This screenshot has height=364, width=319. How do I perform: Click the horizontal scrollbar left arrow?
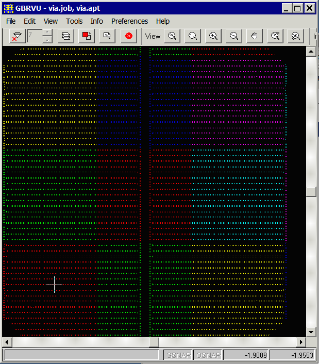point(7,342)
